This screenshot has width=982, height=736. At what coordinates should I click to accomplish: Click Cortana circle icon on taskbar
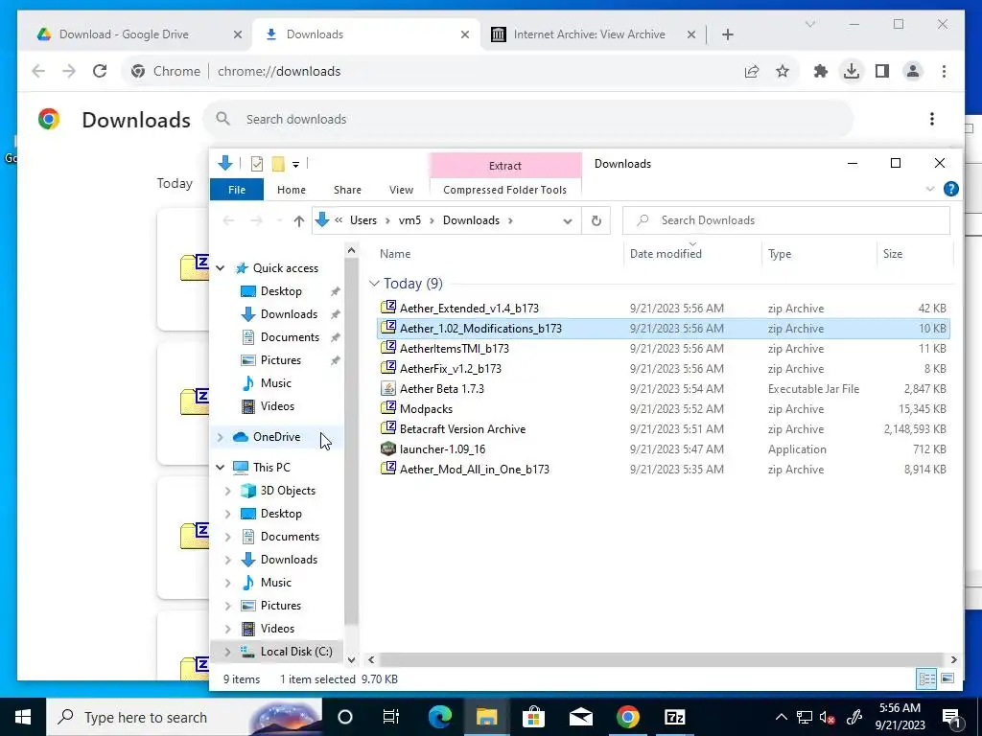pyautogui.click(x=344, y=717)
